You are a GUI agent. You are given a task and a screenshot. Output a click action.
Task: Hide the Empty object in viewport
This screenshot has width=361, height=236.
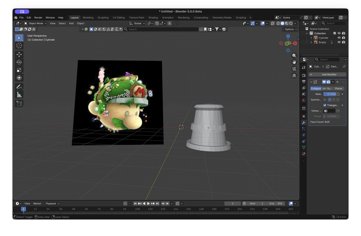point(339,42)
